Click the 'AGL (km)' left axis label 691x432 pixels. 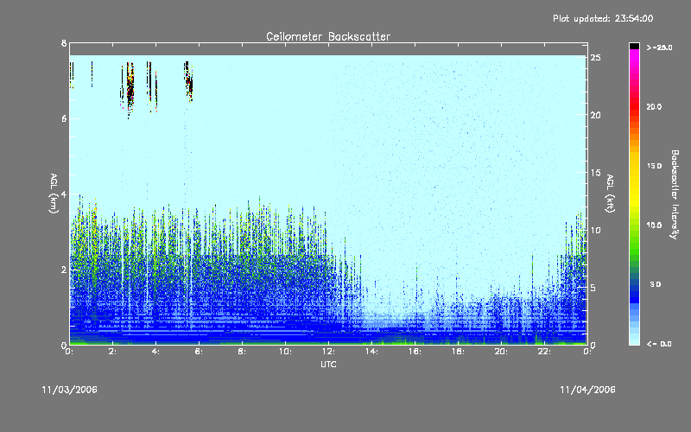[x=54, y=194]
